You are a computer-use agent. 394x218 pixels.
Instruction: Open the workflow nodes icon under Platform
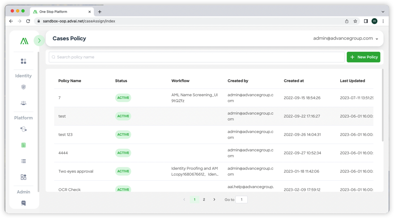pos(23,129)
